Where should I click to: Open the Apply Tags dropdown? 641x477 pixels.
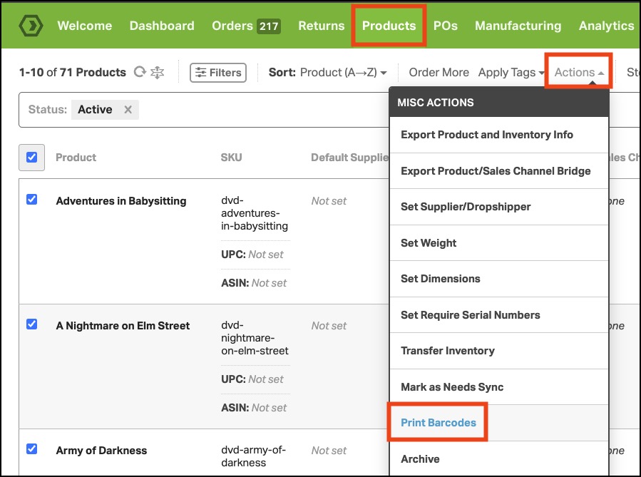pyautogui.click(x=511, y=72)
